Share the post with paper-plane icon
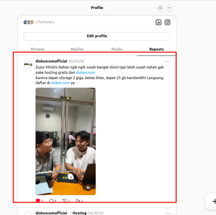This screenshot has width=216, height=215. tap(78, 201)
